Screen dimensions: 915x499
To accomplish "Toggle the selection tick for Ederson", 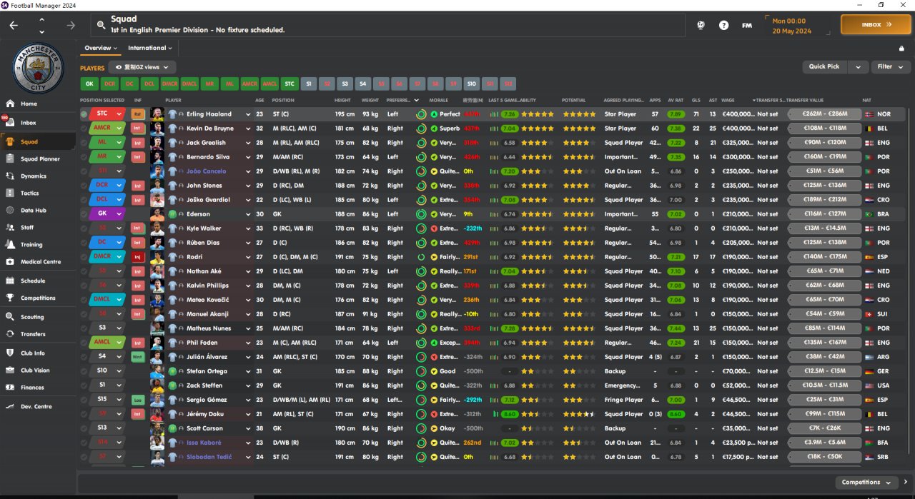I will (x=84, y=214).
